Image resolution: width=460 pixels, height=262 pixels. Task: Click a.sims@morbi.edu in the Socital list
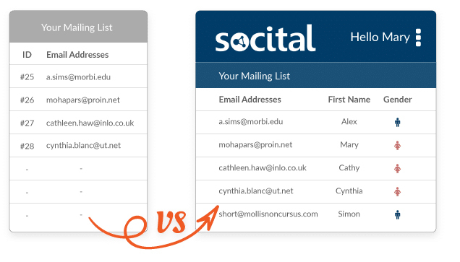[251, 121]
